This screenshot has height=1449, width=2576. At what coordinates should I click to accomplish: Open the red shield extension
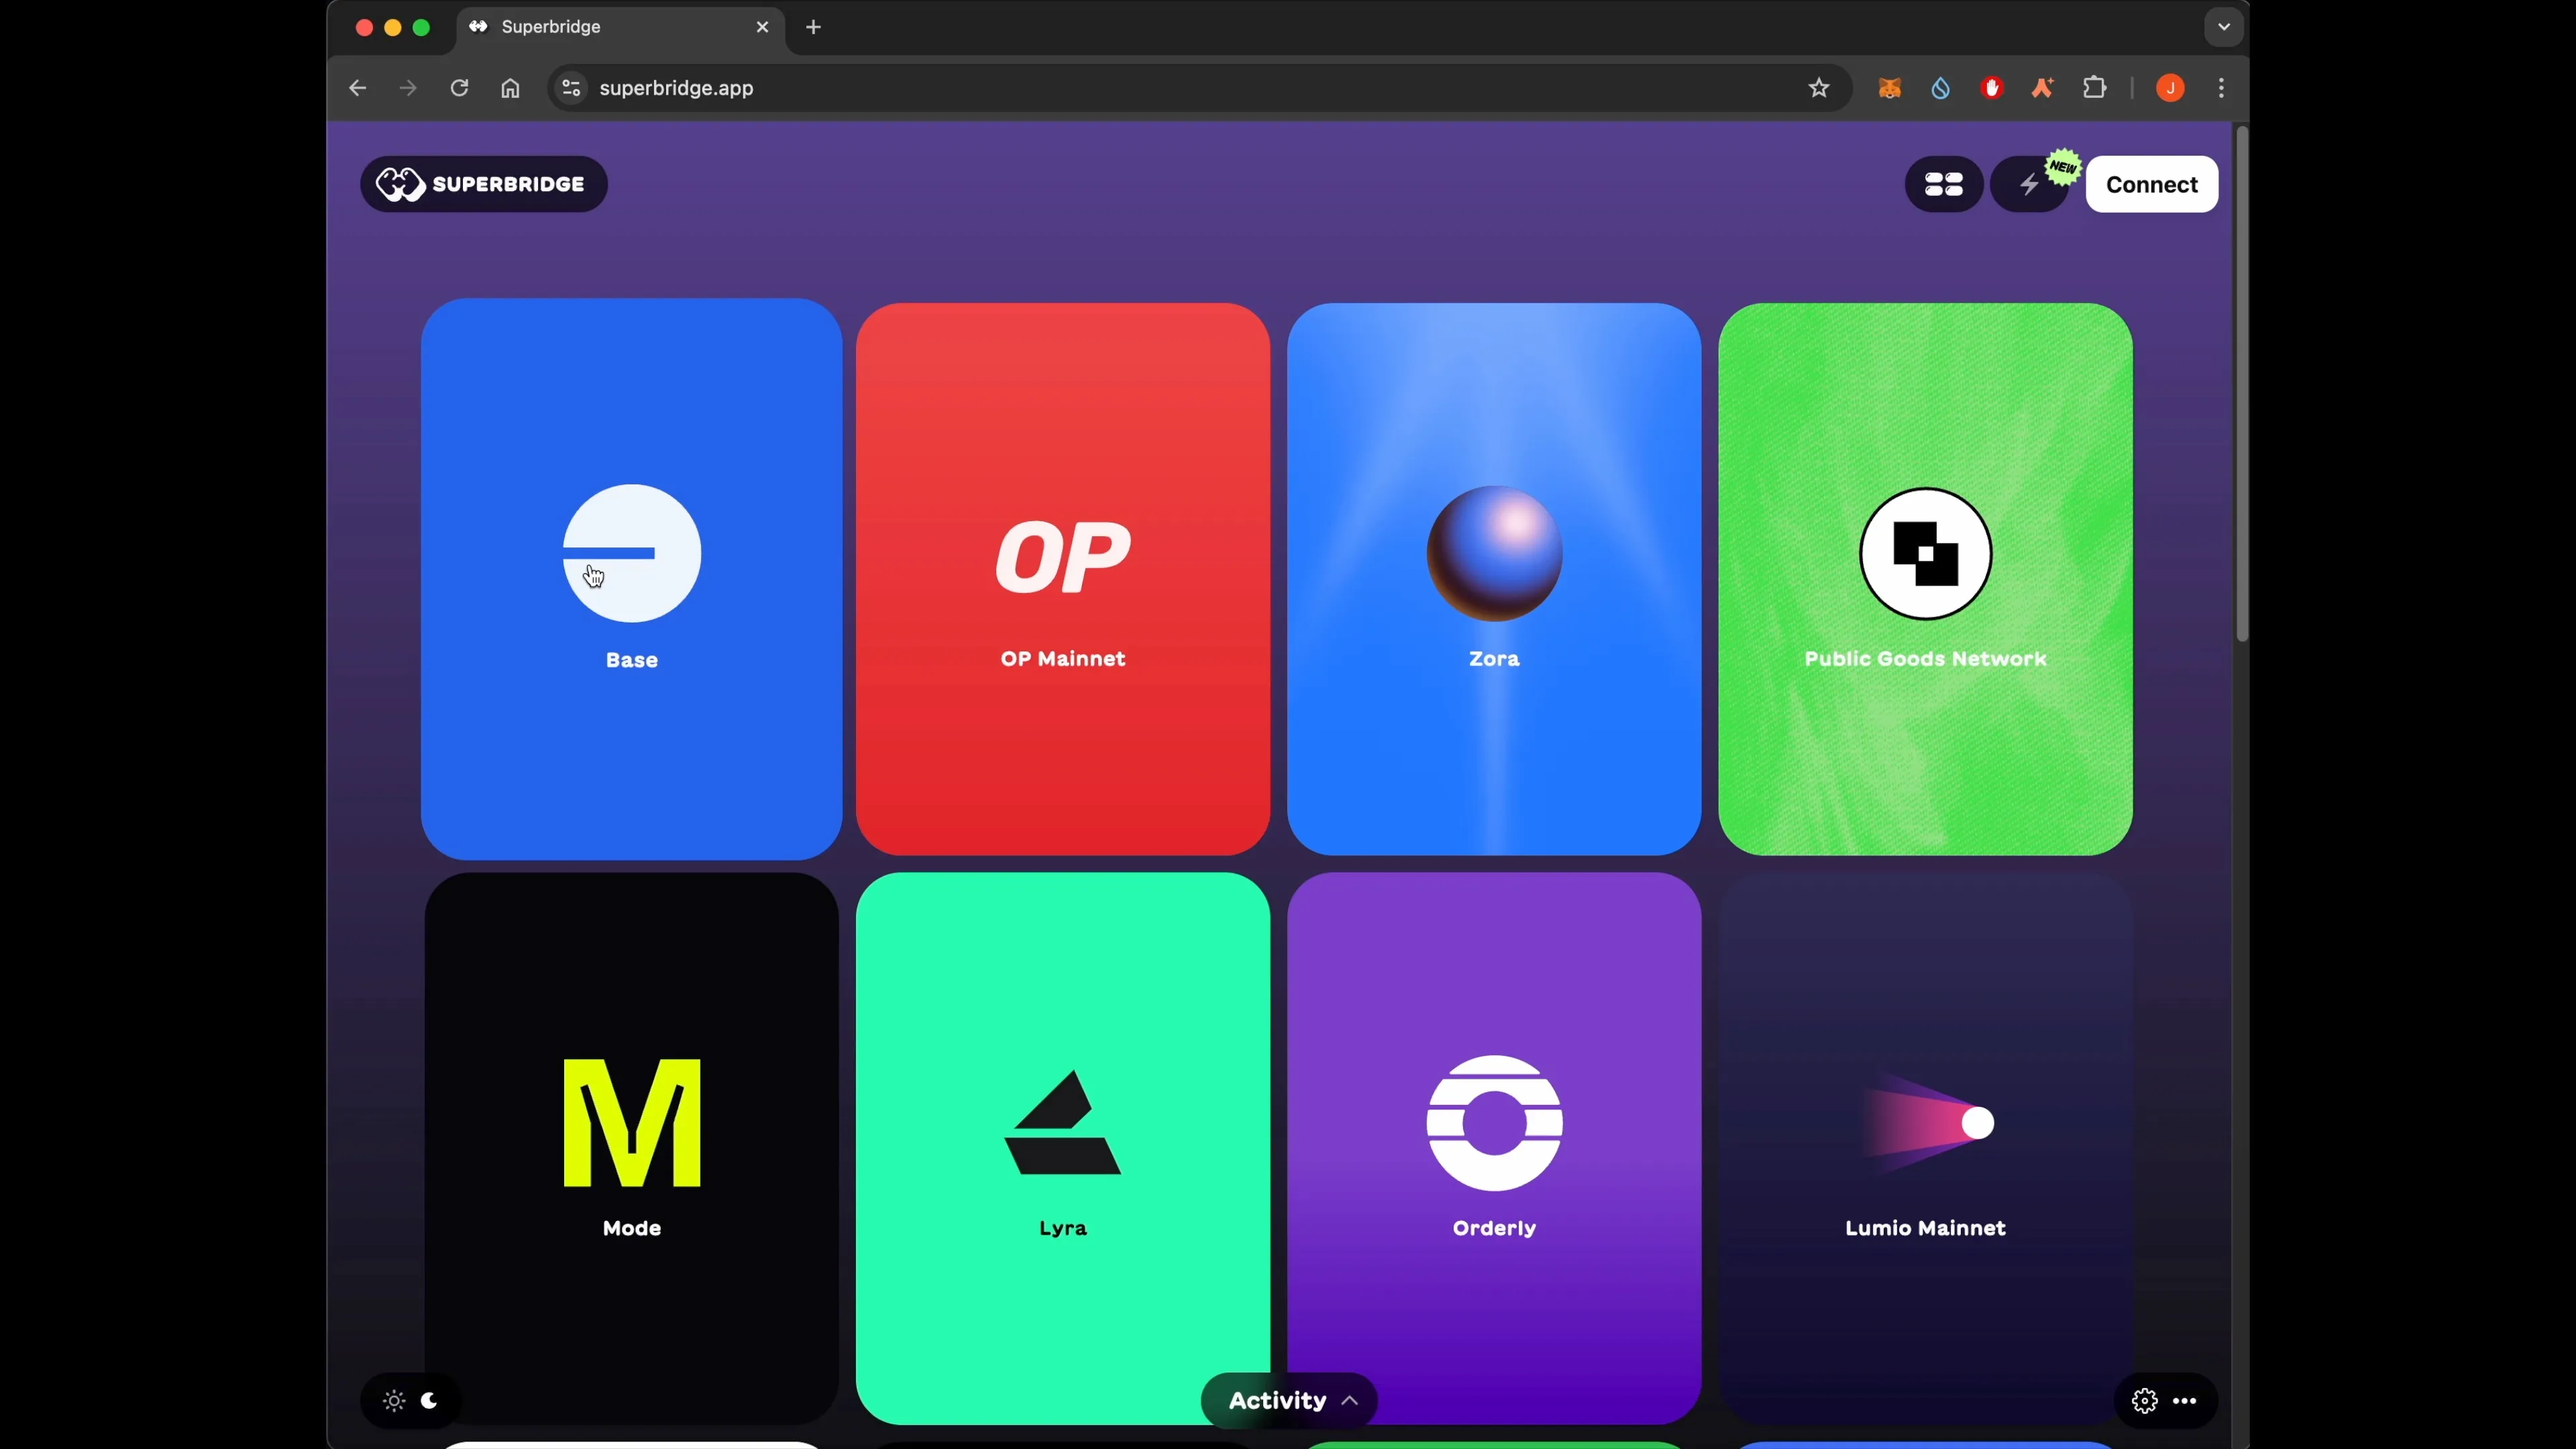1991,88
